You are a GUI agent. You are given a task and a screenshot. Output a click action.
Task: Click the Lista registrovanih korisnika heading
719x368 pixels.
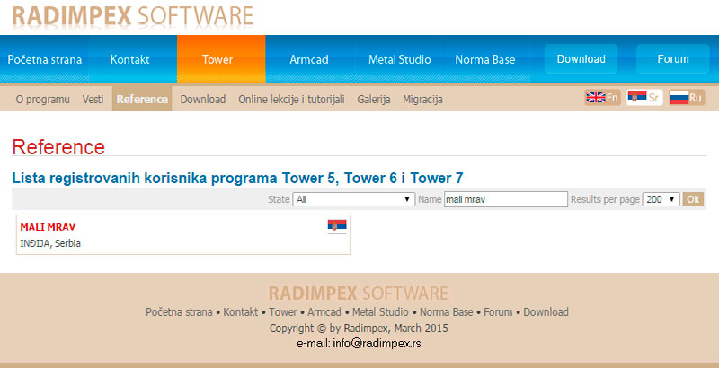coord(237,178)
